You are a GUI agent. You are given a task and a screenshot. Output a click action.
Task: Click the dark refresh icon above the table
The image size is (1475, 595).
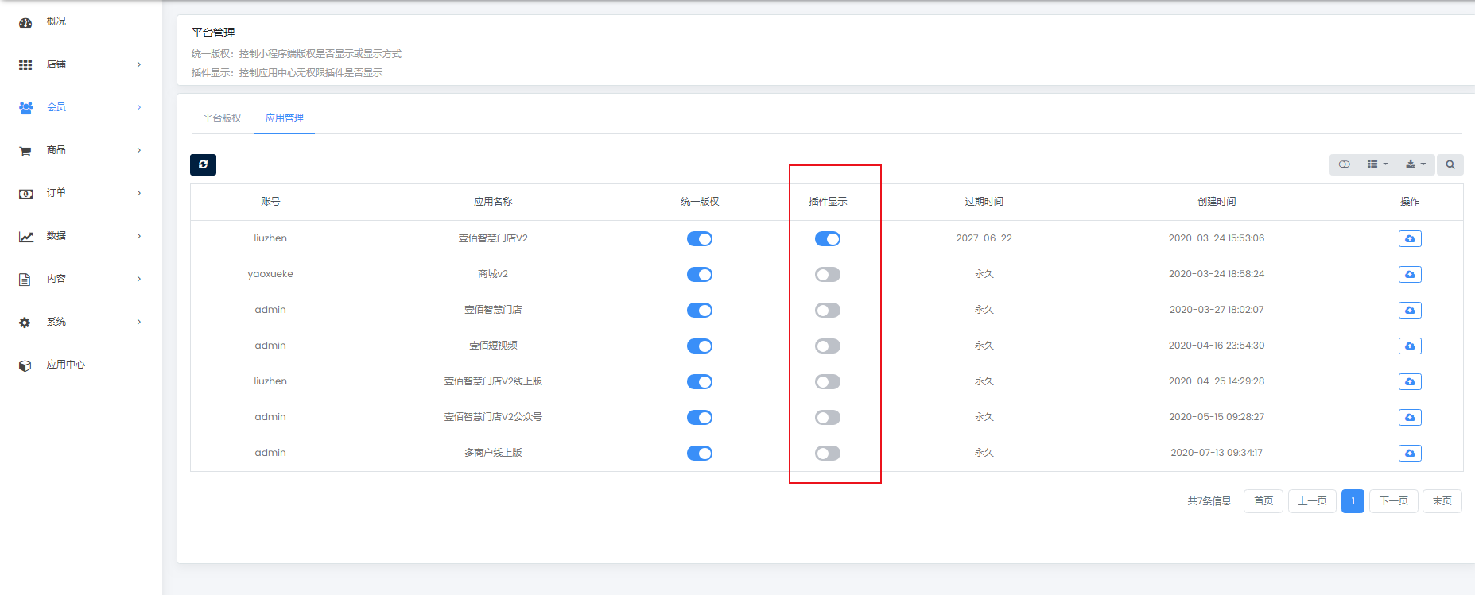pos(203,164)
